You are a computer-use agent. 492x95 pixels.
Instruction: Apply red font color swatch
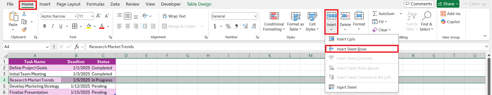click(102, 26)
